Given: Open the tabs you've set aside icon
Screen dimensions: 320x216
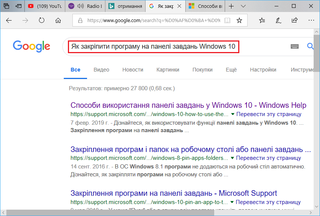Looking at the screenshot, I should pos(6,6).
